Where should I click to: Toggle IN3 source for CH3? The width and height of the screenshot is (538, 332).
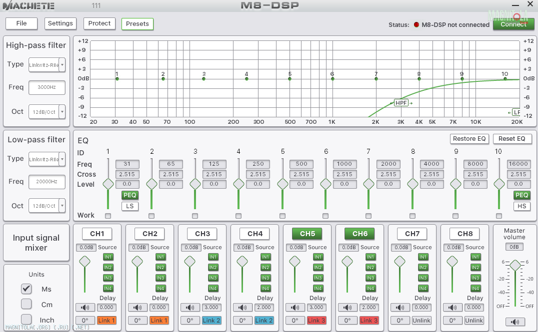tap(212, 278)
